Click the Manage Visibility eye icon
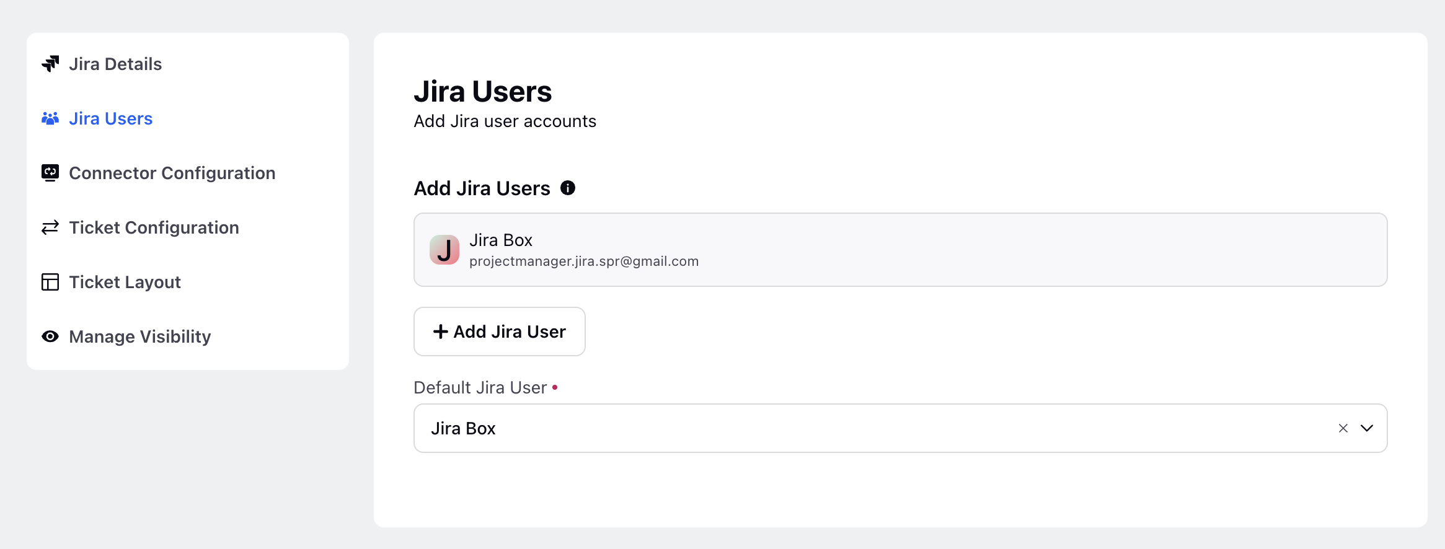The height and width of the screenshot is (549, 1445). click(x=50, y=336)
